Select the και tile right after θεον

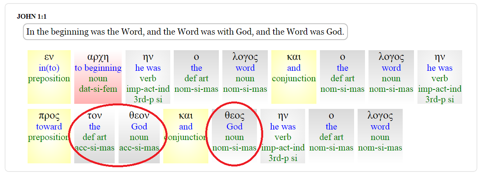click(186, 135)
